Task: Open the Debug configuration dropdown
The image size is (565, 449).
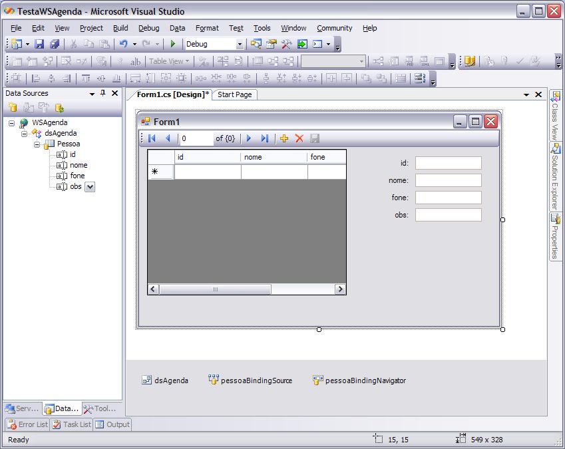Action: click(240, 45)
